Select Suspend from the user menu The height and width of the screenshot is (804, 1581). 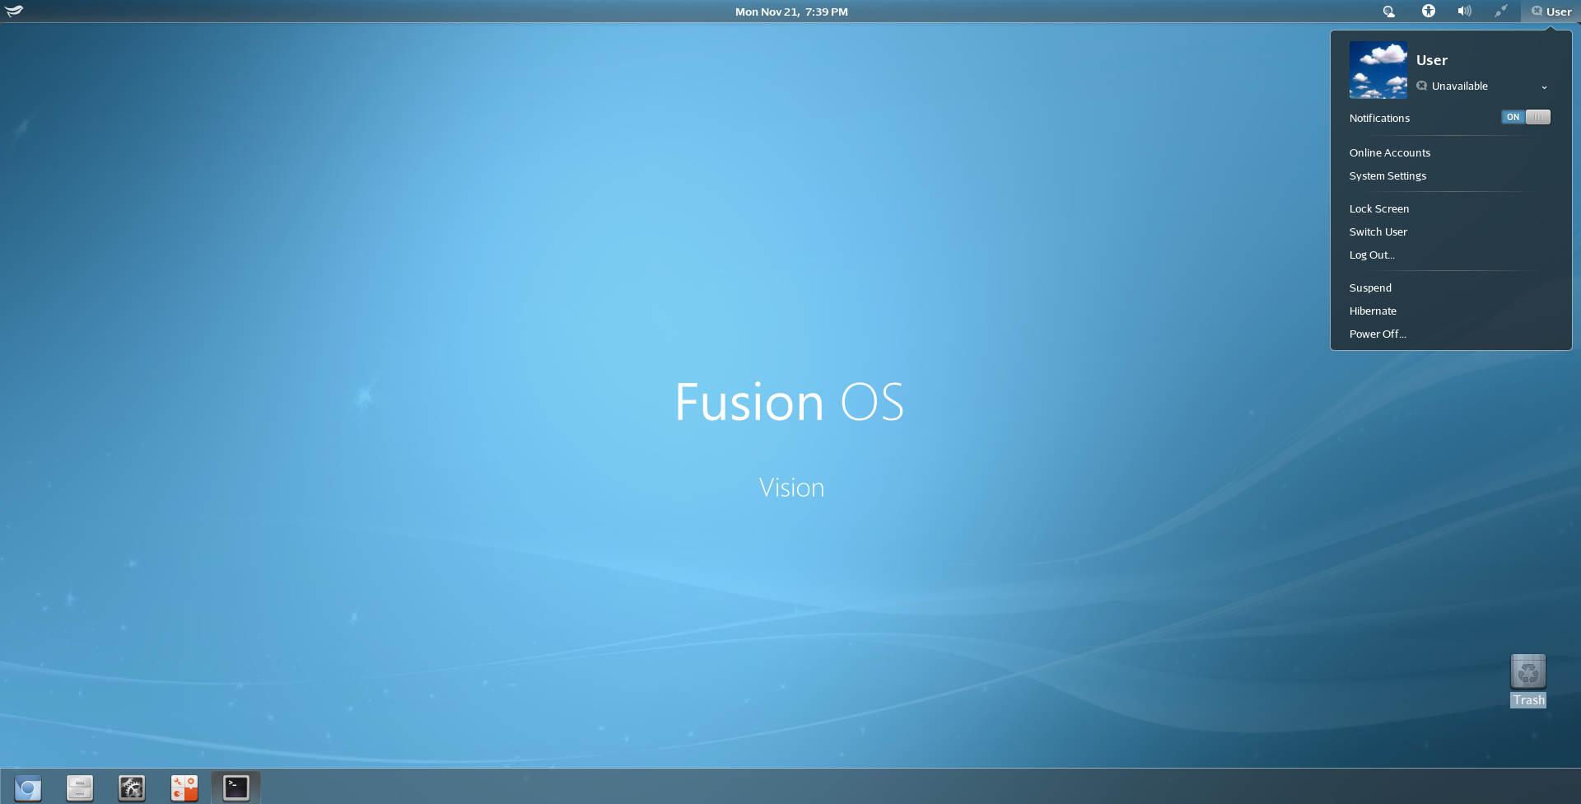point(1369,287)
